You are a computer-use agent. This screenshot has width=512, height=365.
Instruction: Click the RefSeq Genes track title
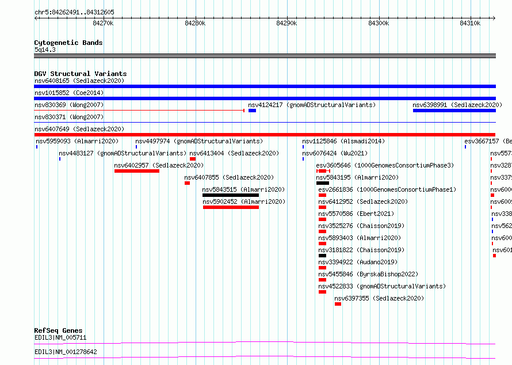coord(58,330)
